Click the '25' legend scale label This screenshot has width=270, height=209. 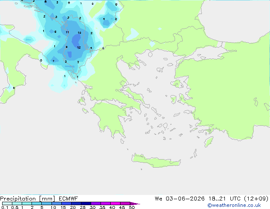[x=83, y=207]
